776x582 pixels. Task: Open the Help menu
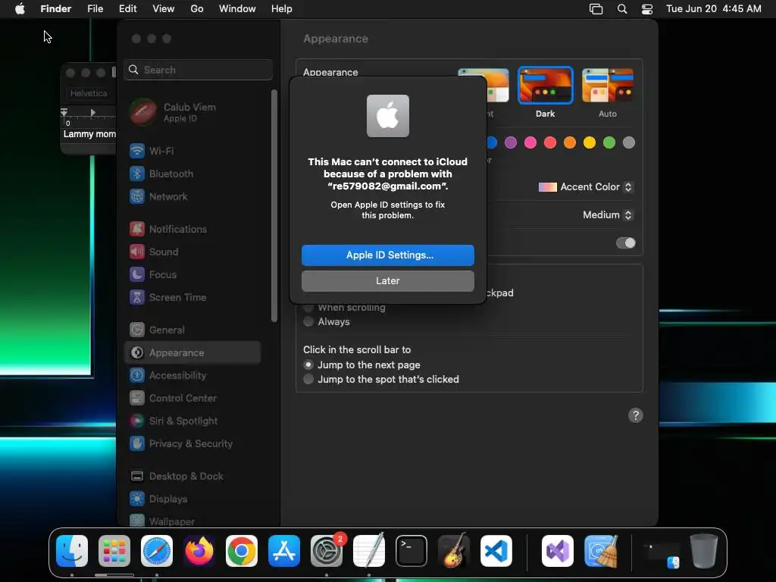282,9
